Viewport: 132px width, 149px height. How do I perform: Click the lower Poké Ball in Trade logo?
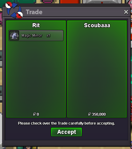coord(20,15)
